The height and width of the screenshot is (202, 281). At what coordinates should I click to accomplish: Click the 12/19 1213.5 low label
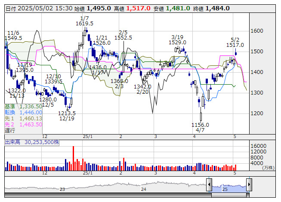tap(67, 116)
